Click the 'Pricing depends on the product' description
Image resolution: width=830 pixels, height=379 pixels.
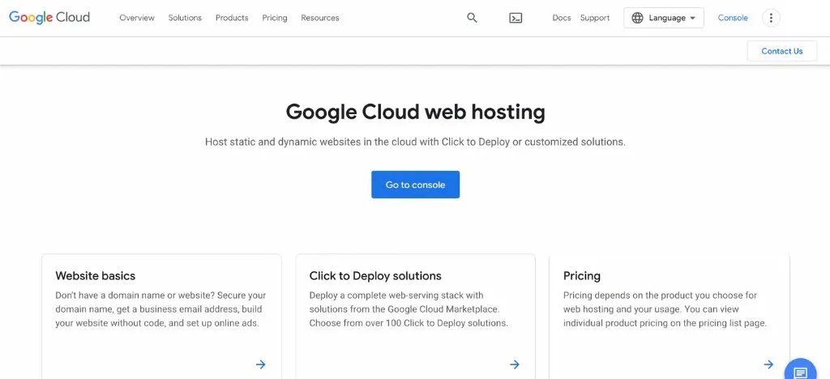coord(665,309)
